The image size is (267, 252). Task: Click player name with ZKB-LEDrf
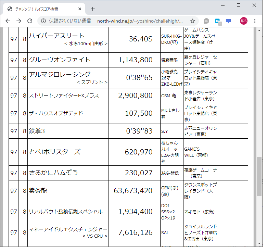click(171, 78)
